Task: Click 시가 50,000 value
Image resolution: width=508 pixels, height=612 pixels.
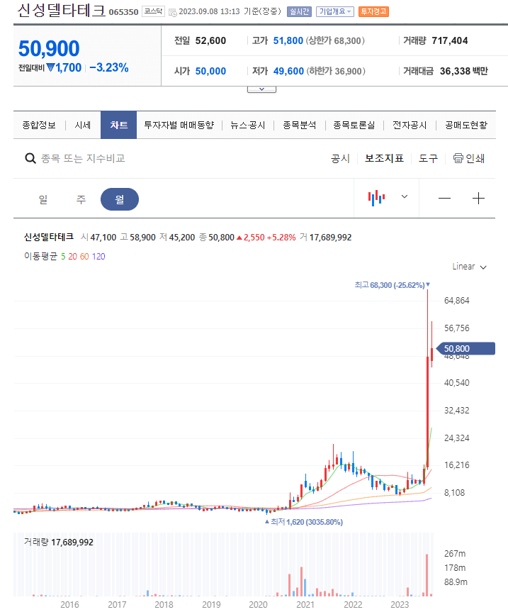Action: click(x=210, y=71)
